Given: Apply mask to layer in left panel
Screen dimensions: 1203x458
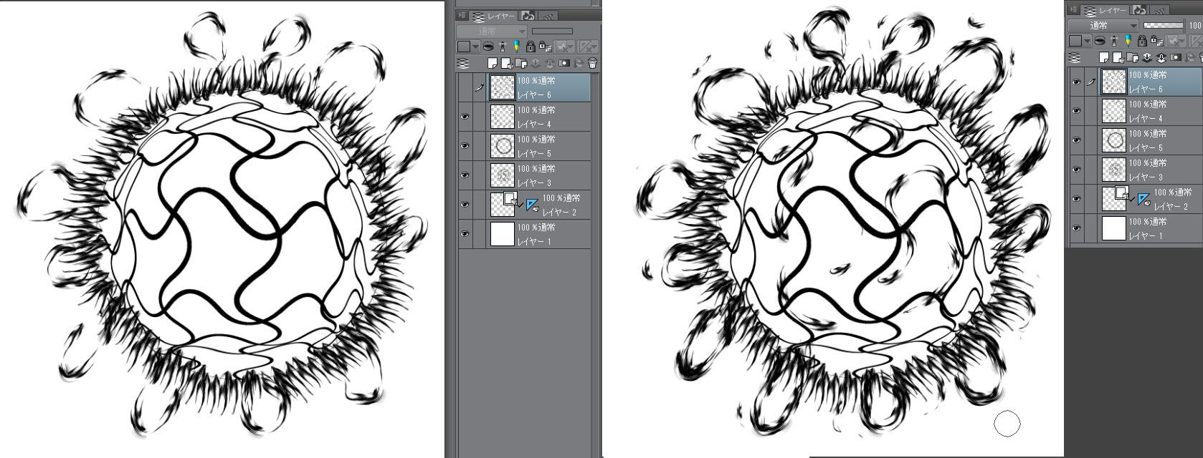Looking at the screenshot, I should (x=578, y=64).
